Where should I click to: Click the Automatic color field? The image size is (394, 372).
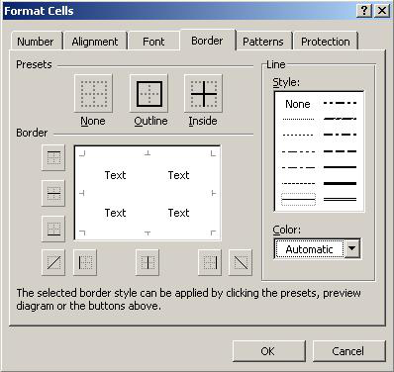[x=310, y=249]
